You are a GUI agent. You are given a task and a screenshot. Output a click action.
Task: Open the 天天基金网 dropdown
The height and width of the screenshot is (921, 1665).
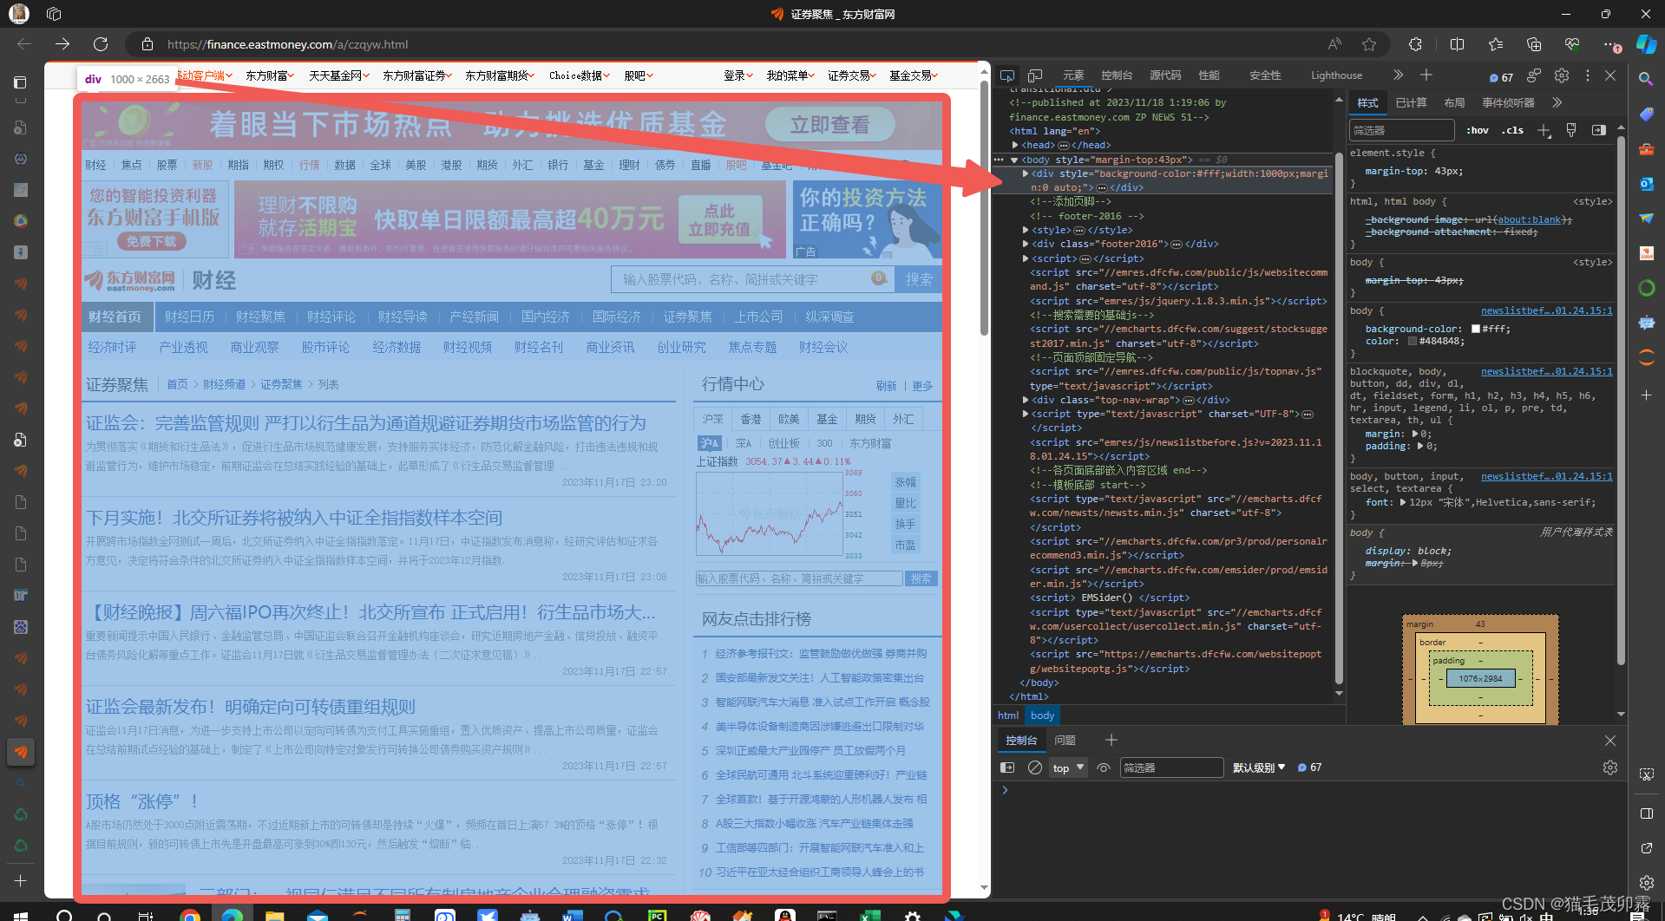[x=339, y=75]
